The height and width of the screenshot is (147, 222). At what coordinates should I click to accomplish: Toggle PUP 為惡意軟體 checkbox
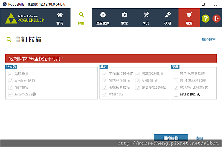pyautogui.click(x=176, y=74)
